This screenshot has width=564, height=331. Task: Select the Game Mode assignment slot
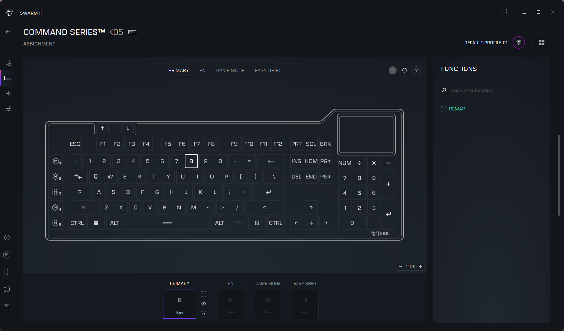coord(268,304)
